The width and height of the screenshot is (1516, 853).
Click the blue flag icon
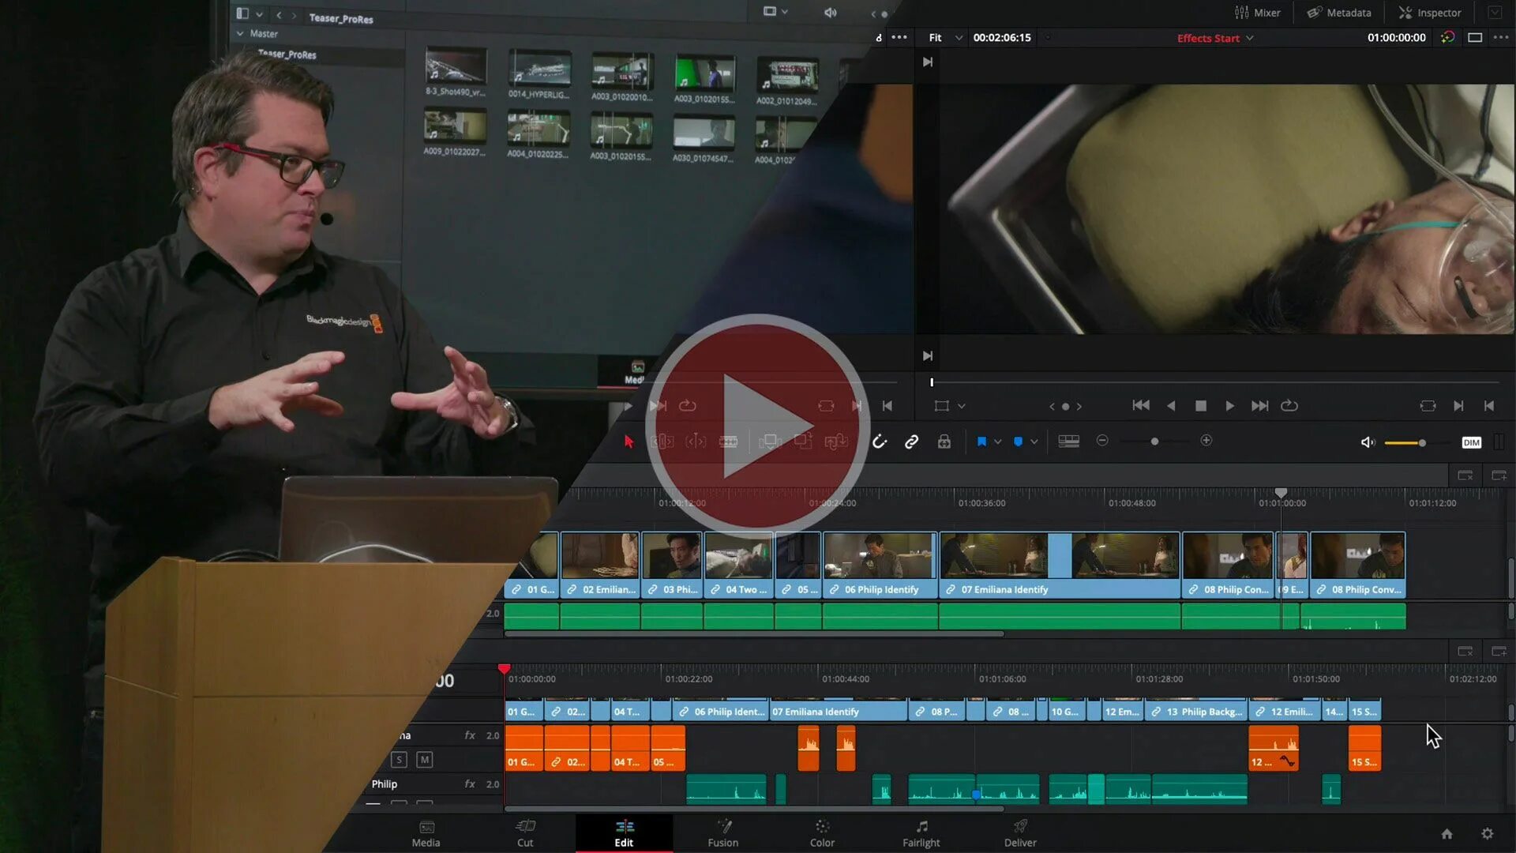click(x=981, y=442)
